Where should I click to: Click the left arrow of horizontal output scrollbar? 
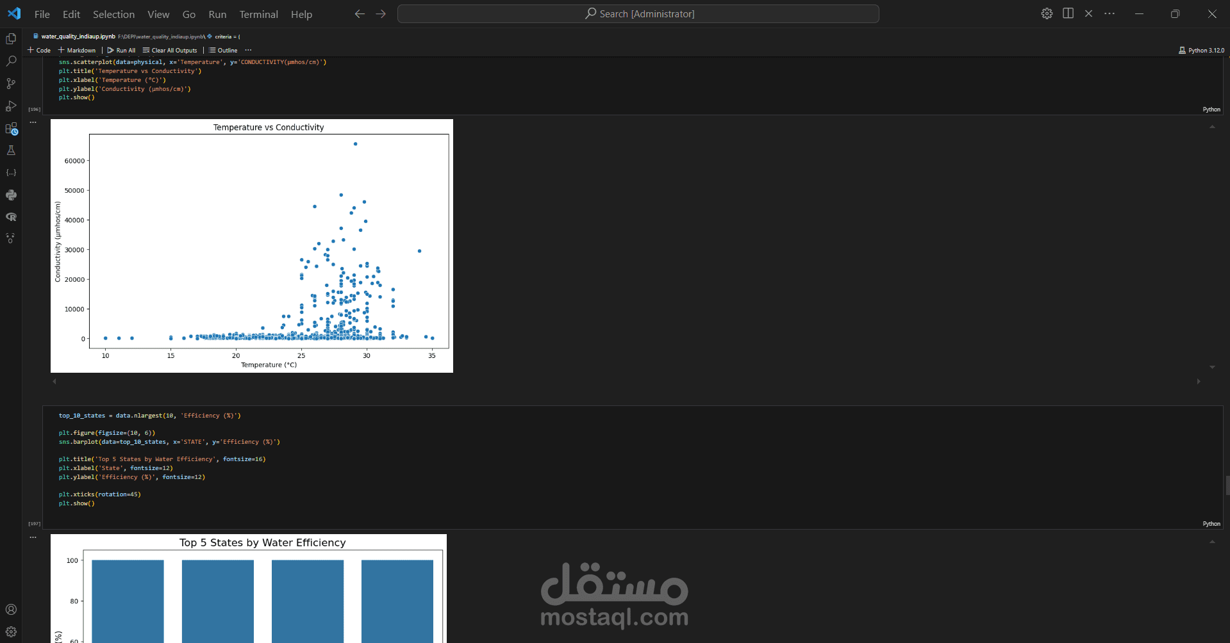coord(54,381)
